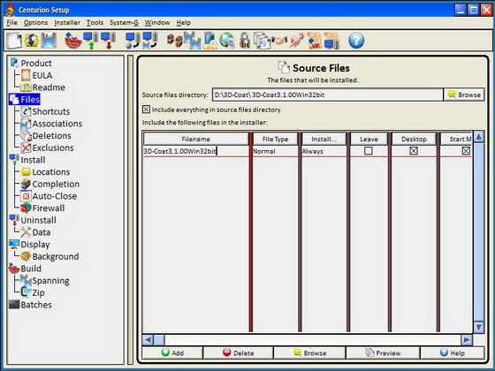Select the Install node in sidebar tree
The width and height of the screenshot is (495, 371).
coord(33,160)
